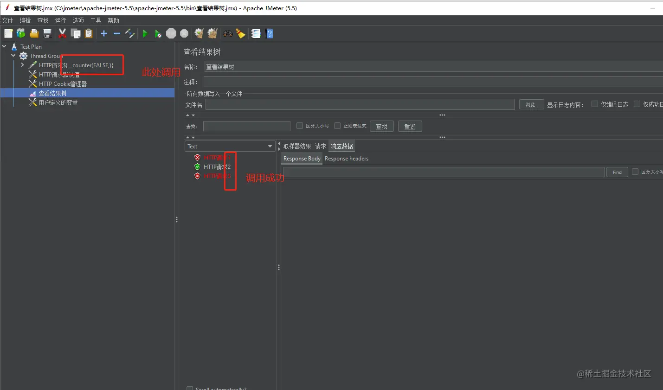Screen dimensions: 663x390
Task: Select HTTP请求默认值 in the tree
Action: coord(59,75)
